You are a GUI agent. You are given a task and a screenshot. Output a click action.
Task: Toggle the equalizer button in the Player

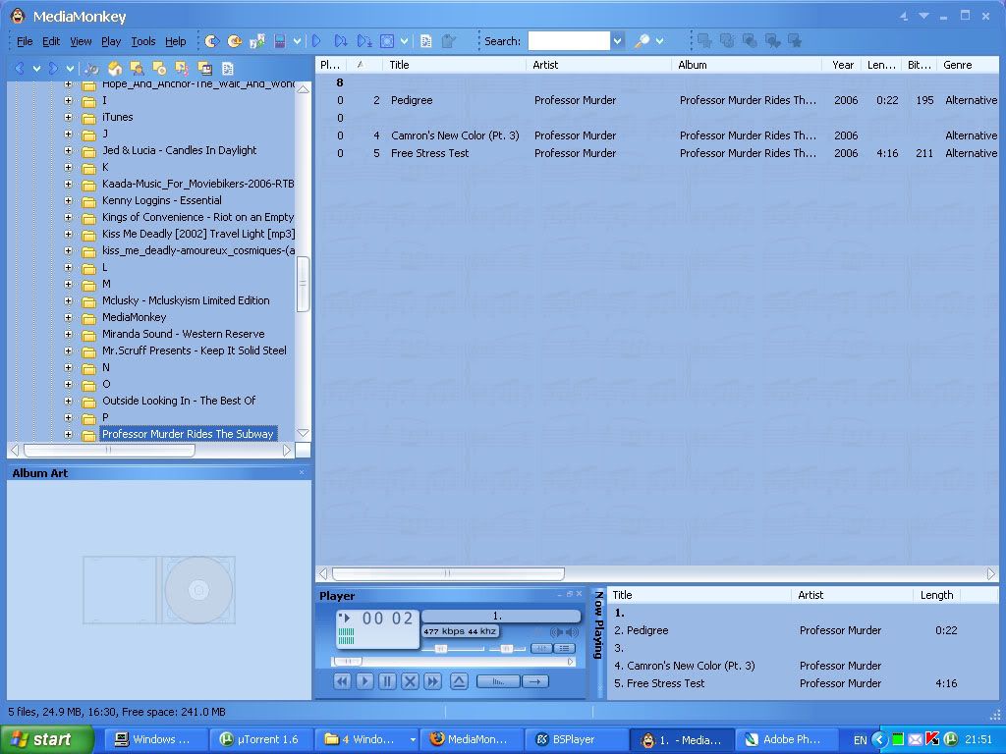coord(541,648)
